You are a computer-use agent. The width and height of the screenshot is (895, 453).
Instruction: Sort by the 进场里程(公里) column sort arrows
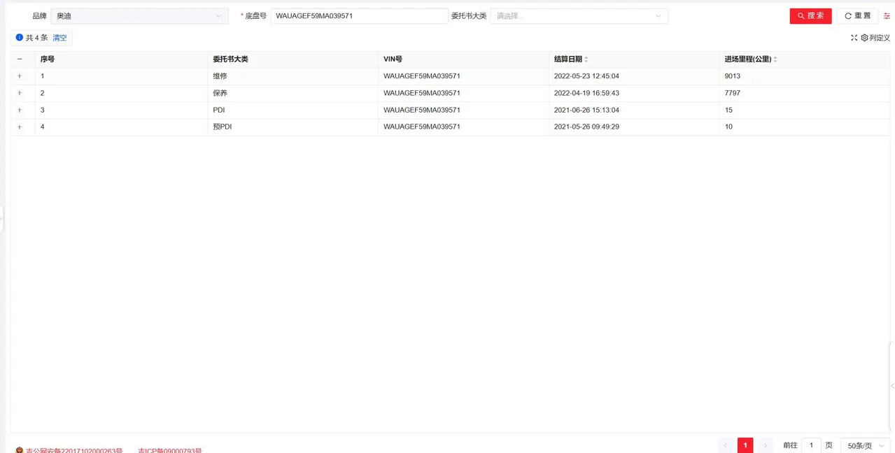pos(775,59)
